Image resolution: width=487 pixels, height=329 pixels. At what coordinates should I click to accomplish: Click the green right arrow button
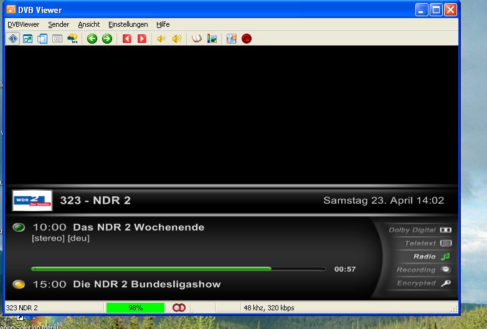tap(107, 39)
